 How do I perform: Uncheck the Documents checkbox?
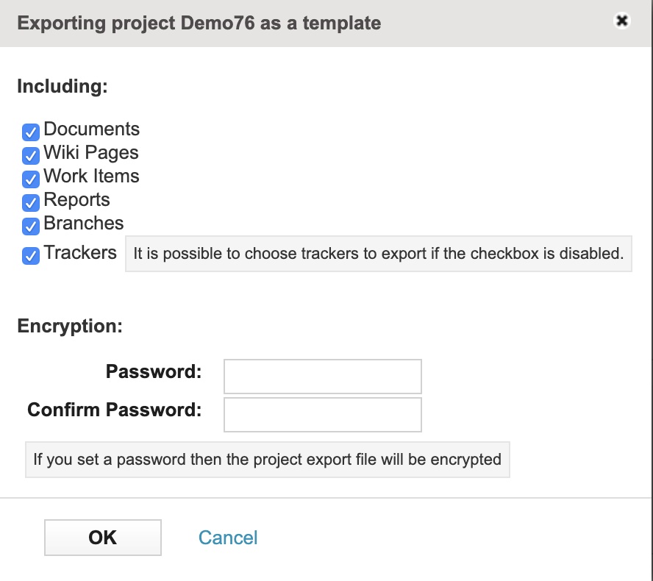pyautogui.click(x=31, y=132)
